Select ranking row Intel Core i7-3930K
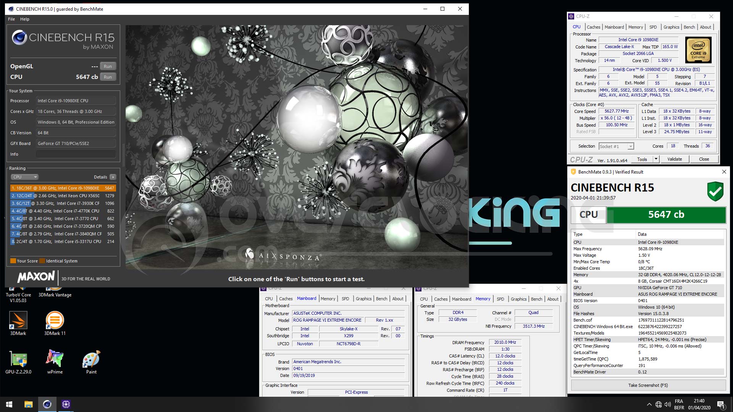 63,203
